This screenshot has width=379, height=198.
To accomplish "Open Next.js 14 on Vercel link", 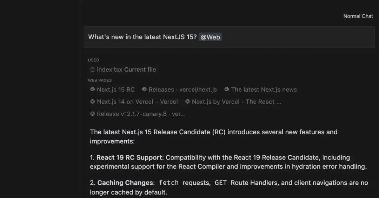I will [137, 102].
